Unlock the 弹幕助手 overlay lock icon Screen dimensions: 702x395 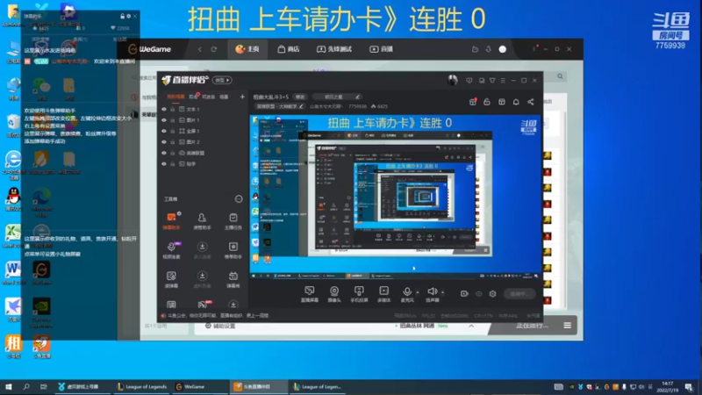click(122, 16)
